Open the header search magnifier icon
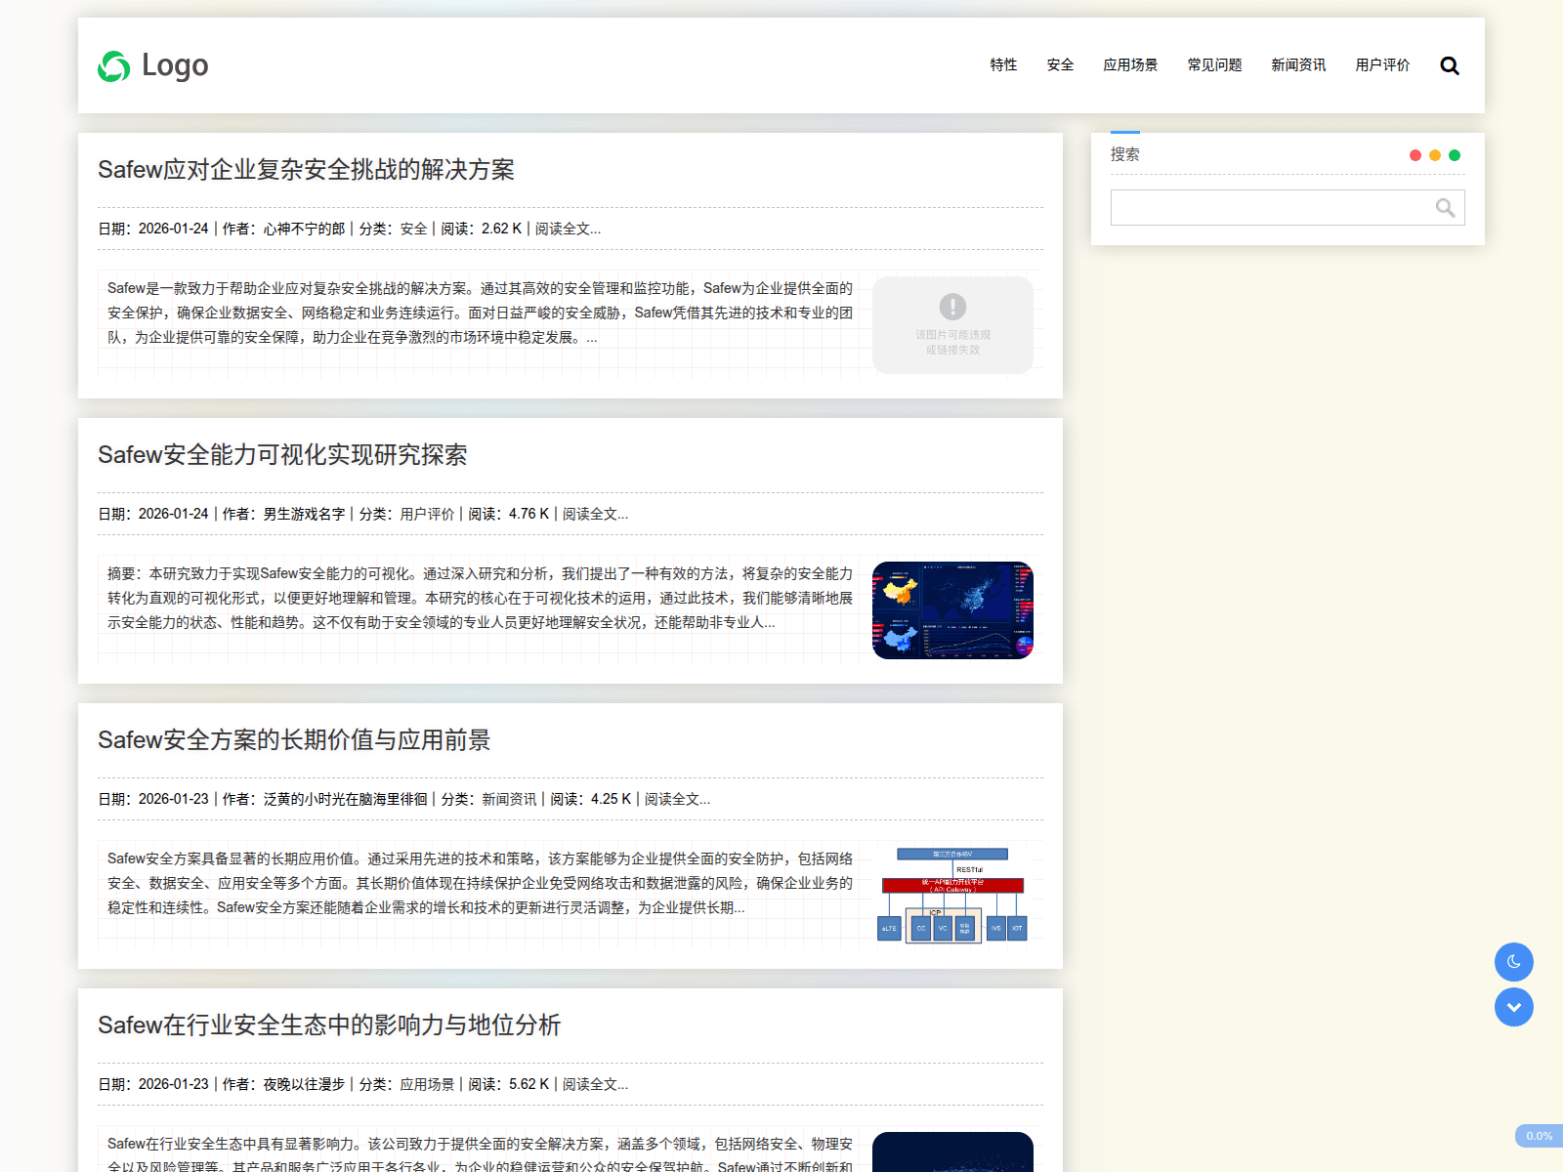 (1450, 65)
